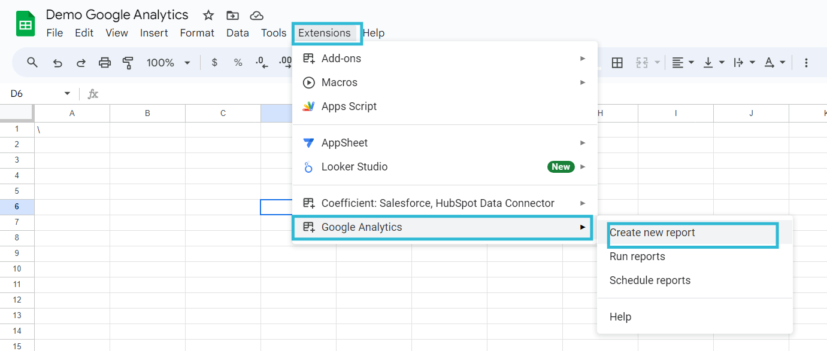Select row 6 header
Screen dimensions: 827x351
[x=17, y=207]
